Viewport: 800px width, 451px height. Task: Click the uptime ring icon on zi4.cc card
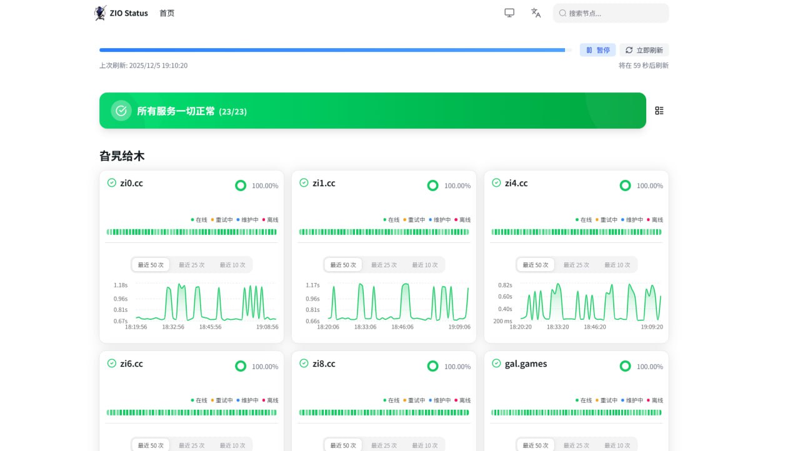625,186
